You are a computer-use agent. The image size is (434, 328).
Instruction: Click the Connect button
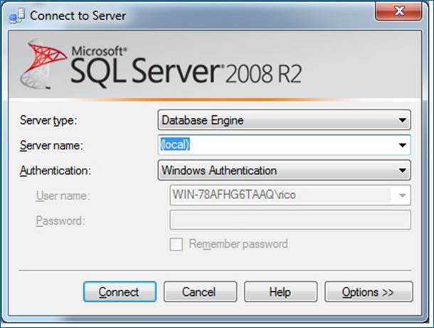(120, 292)
